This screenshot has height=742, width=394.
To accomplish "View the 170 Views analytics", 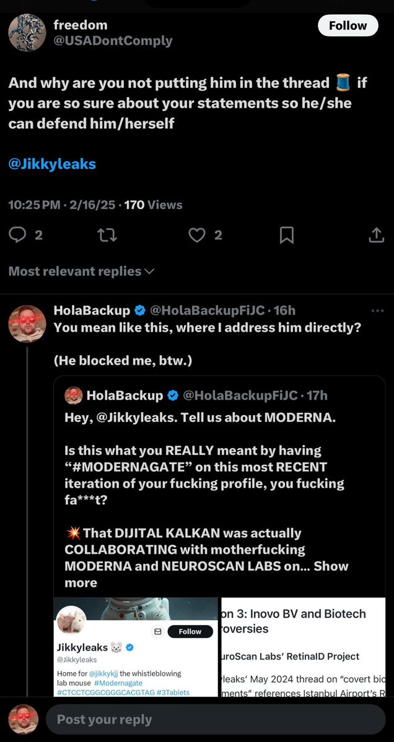I will (153, 204).
